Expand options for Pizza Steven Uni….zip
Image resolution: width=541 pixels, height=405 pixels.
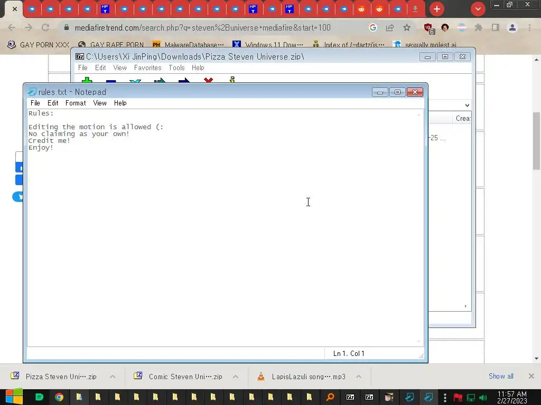(x=113, y=377)
